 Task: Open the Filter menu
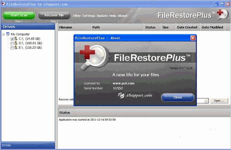(x=77, y=16)
